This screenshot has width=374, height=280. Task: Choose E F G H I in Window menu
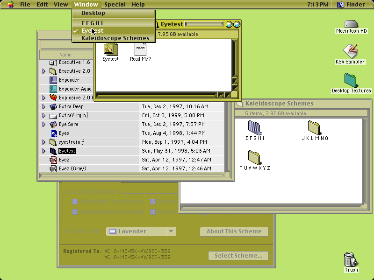point(114,23)
